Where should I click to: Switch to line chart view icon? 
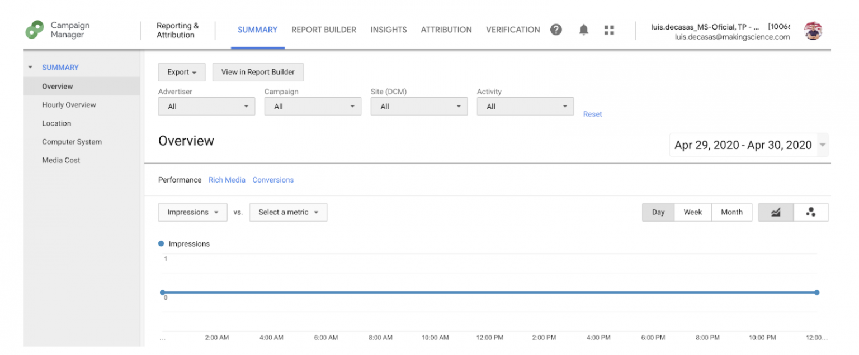click(776, 212)
